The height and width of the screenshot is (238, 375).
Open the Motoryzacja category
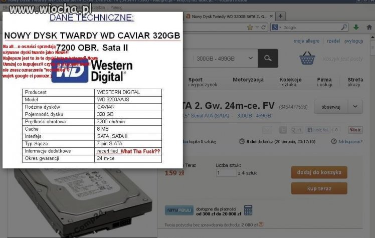[x=248, y=80]
